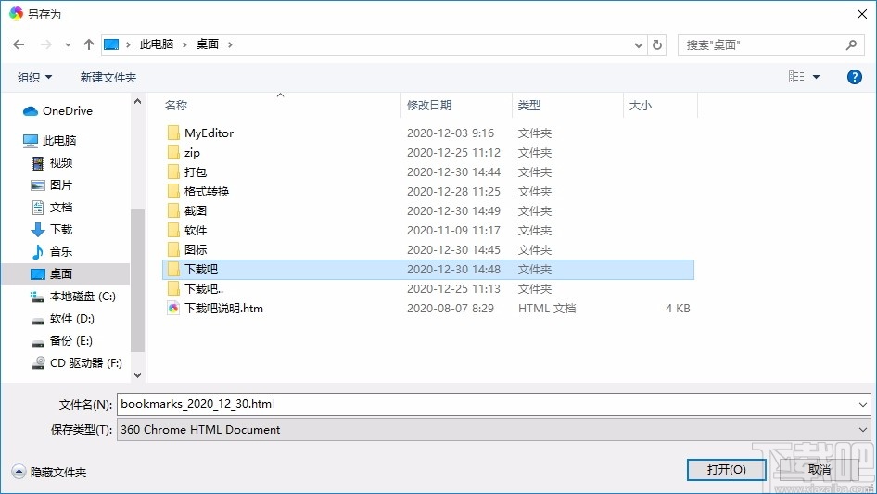The image size is (877, 494).
Task: Click the 打开(O) button
Action: [x=727, y=469]
